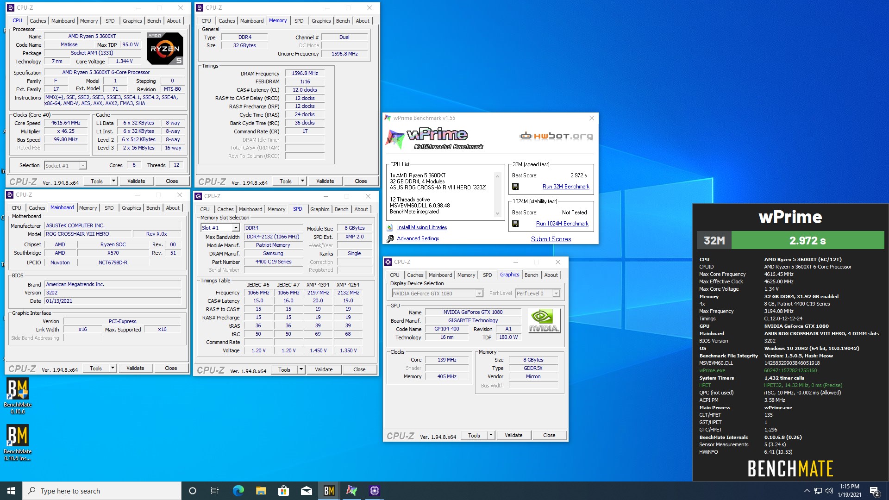Click Validate in CPU tab window
This screenshot has height=500, width=889.
(136, 181)
